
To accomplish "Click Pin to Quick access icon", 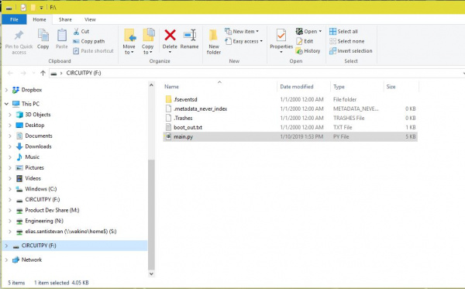I will (19, 36).
